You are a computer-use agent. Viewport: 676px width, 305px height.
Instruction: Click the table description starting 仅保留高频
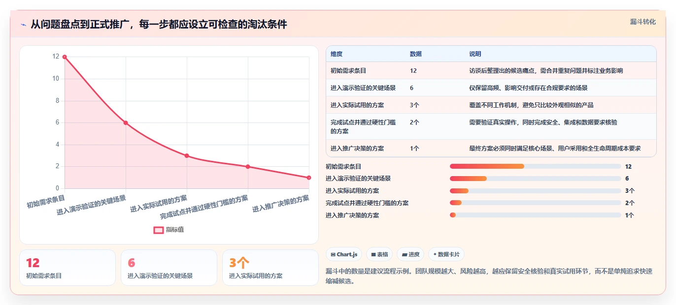(528, 88)
